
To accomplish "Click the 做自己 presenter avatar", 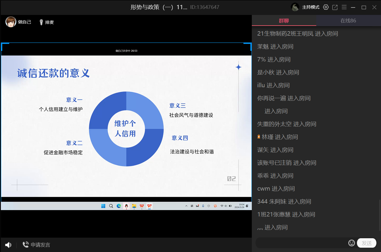I will (11, 22).
